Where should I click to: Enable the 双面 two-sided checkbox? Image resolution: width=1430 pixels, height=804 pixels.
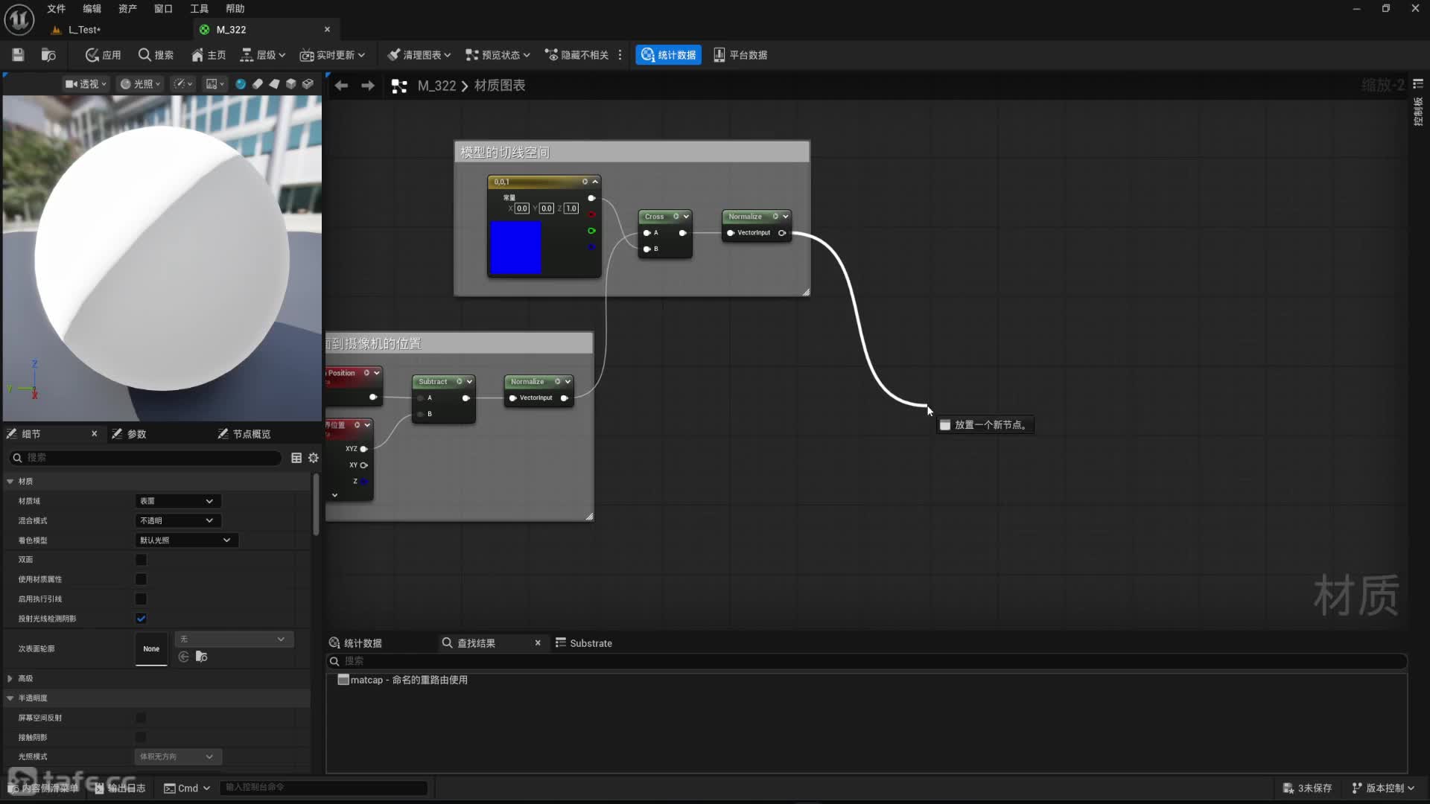[x=141, y=560]
